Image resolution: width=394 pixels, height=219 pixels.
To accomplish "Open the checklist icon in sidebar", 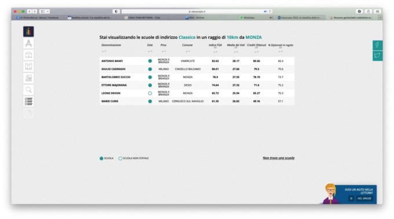I will (x=28, y=101).
